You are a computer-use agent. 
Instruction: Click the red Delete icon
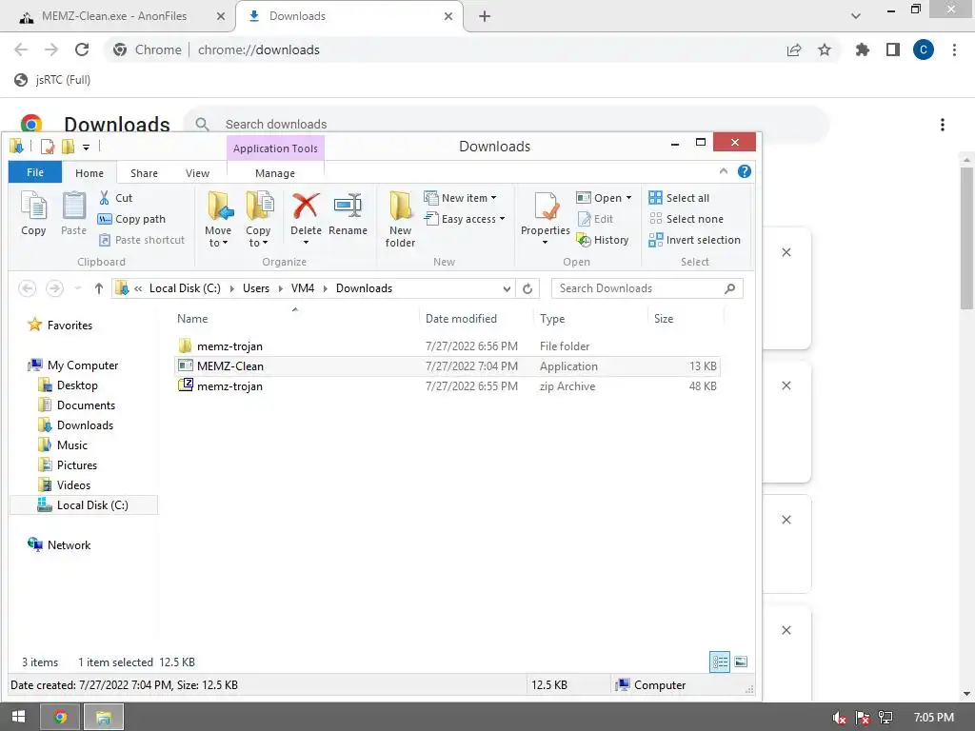(306, 207)
